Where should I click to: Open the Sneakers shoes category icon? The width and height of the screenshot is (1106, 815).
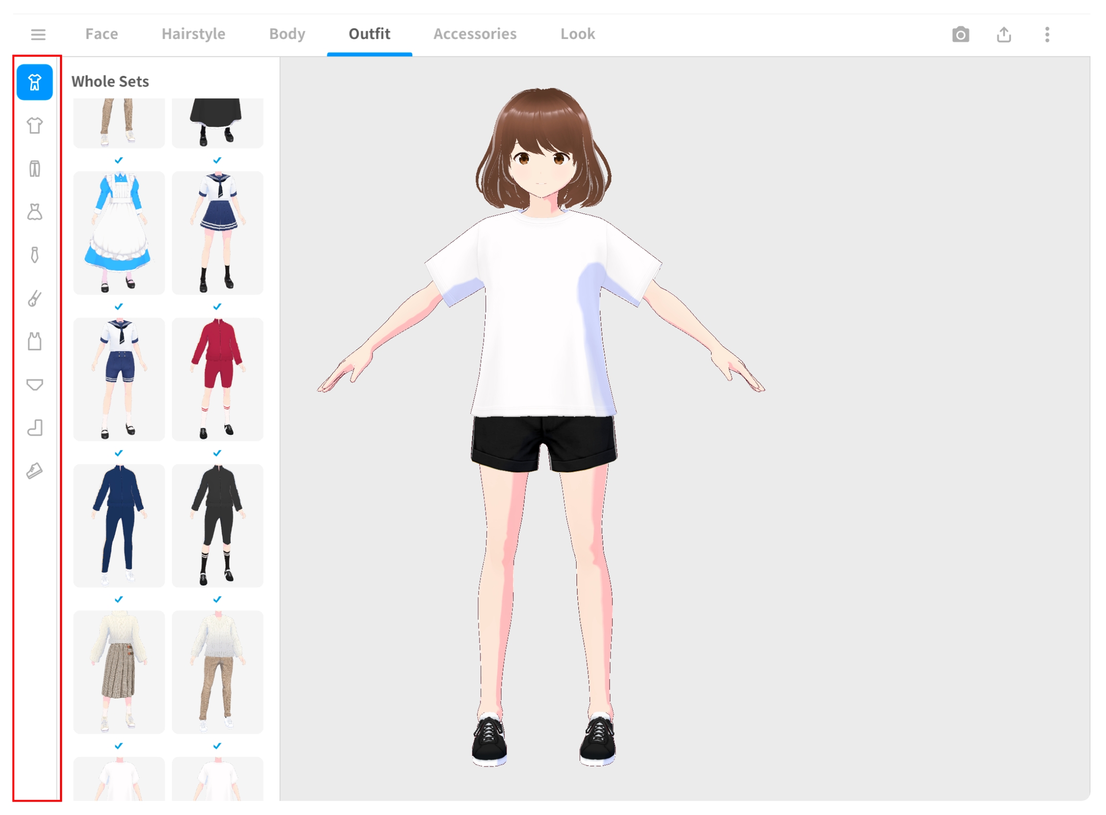(x=35, y=471)
